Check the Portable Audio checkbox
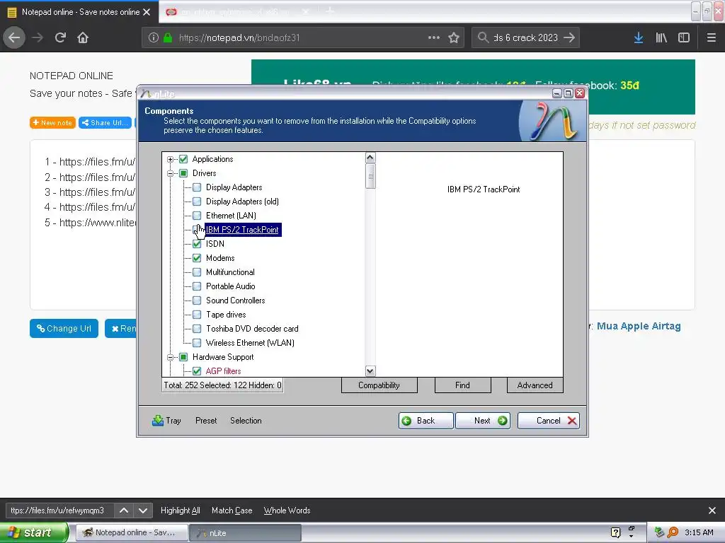Screen dimensions: 725x543 [197, 286]
